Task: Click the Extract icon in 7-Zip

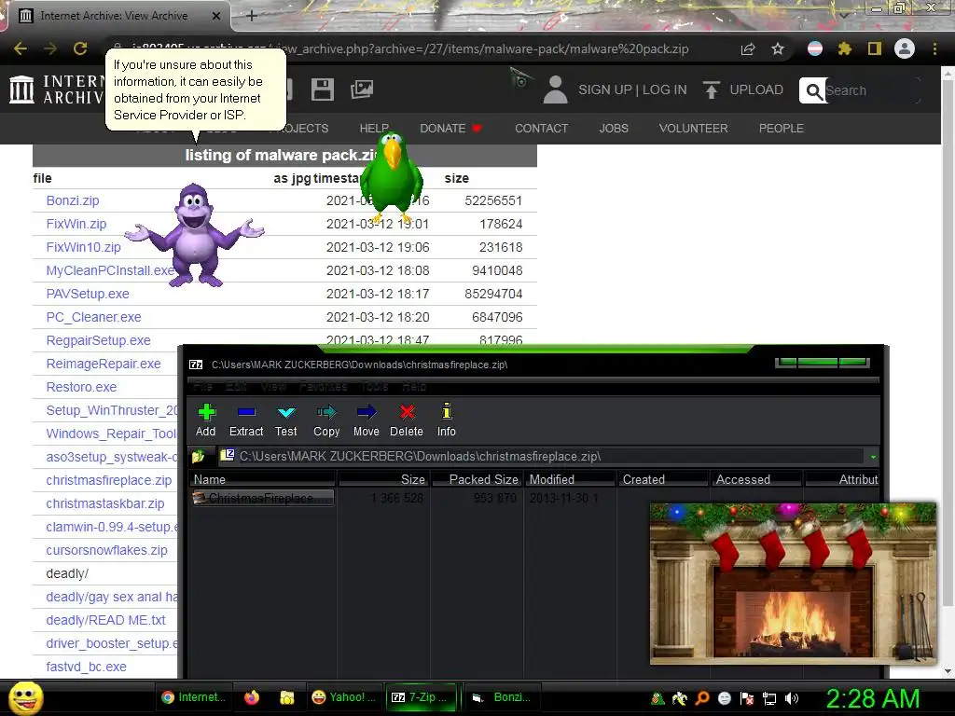Action: tap(246, 420)
